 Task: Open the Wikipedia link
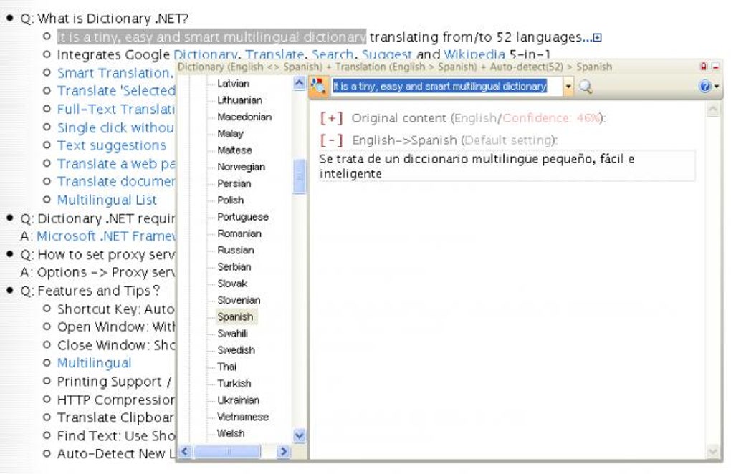click(474, 54)
